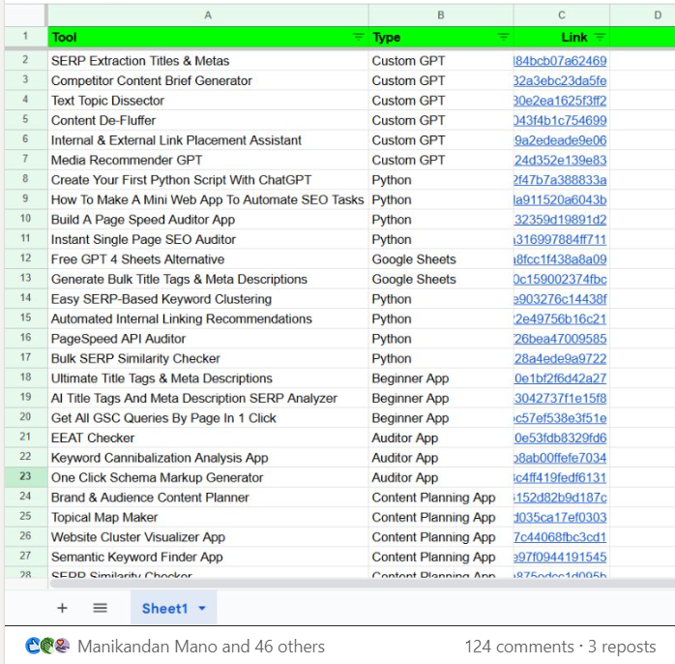675x664 pixels.
Task: Open link for Text Topic Dissector
Action: coord(560,101)
